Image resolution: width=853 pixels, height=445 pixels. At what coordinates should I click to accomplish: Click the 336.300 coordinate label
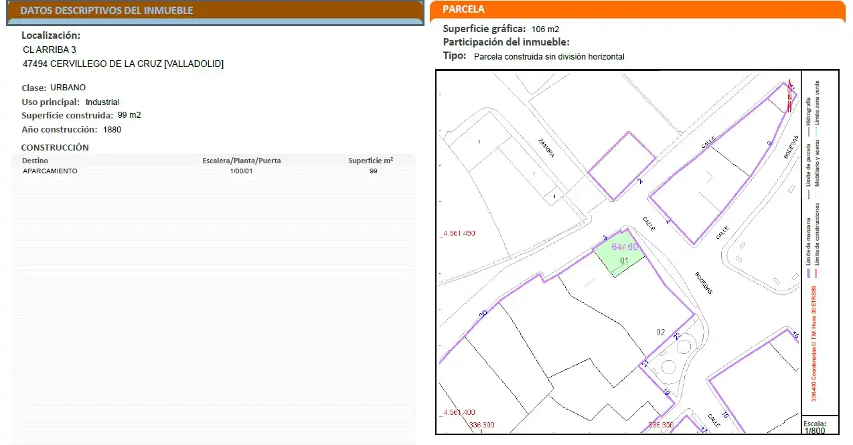pos(482,425)
